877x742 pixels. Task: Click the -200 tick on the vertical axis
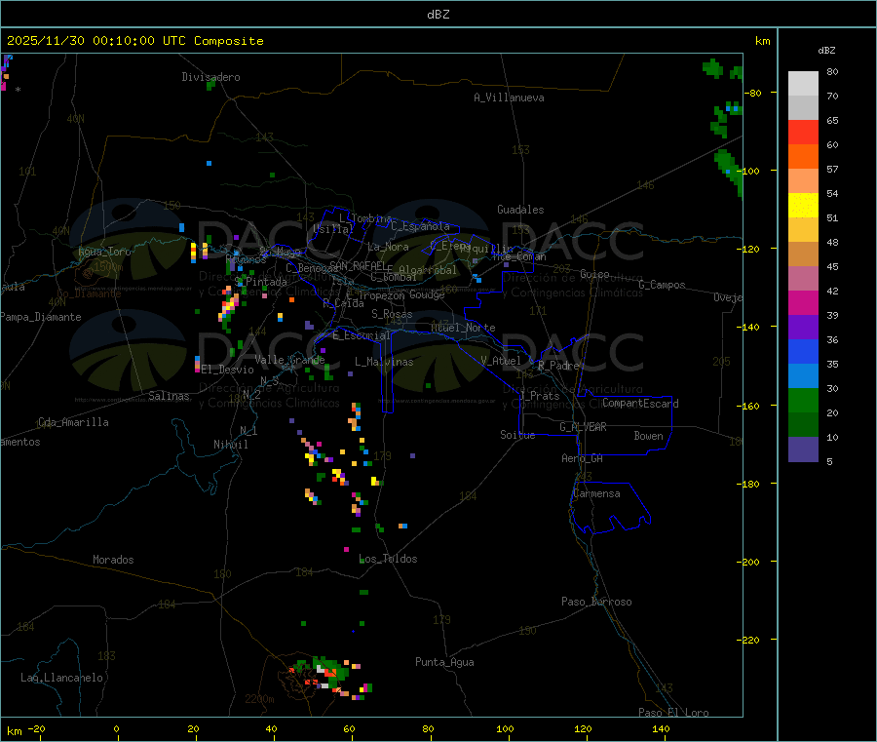point(750,562)
